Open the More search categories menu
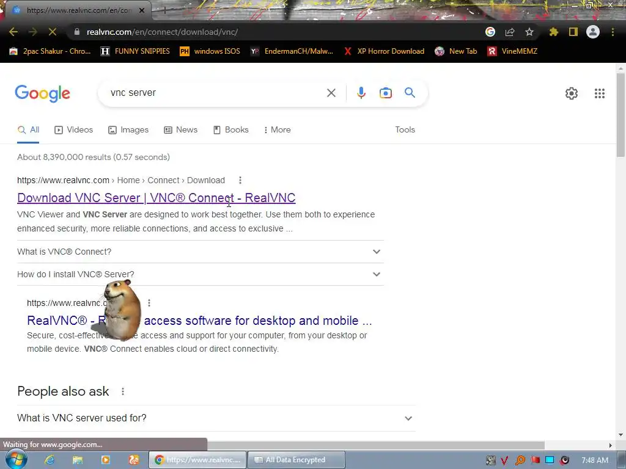Screen dimensions: 626x469 pos(277,130)
